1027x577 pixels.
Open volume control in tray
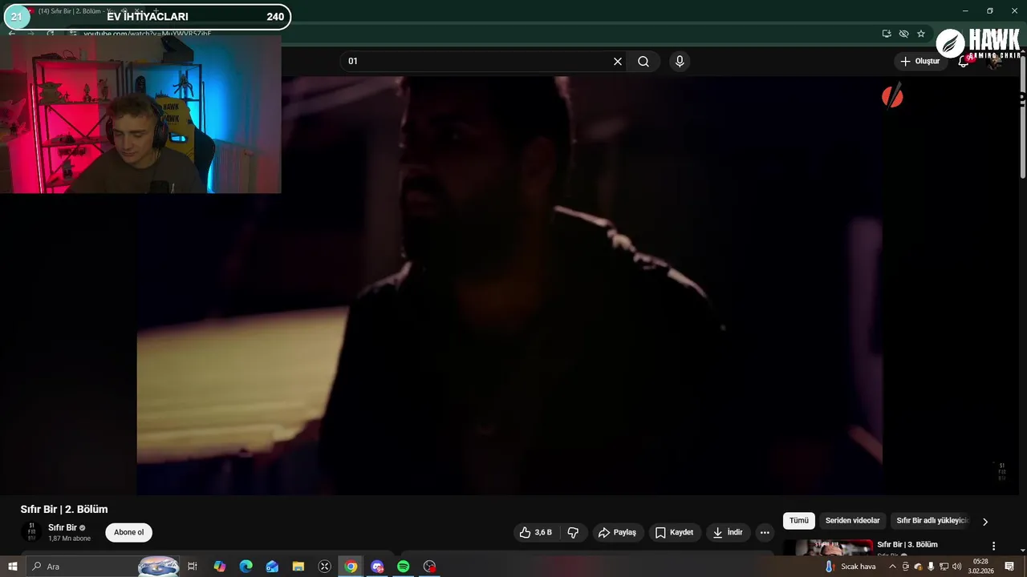pyautogui.click(x=956, y=567)
